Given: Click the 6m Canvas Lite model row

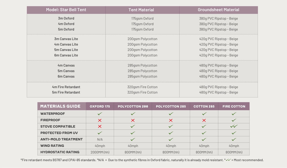Looking at the screenshot, I should click(66, 55).
